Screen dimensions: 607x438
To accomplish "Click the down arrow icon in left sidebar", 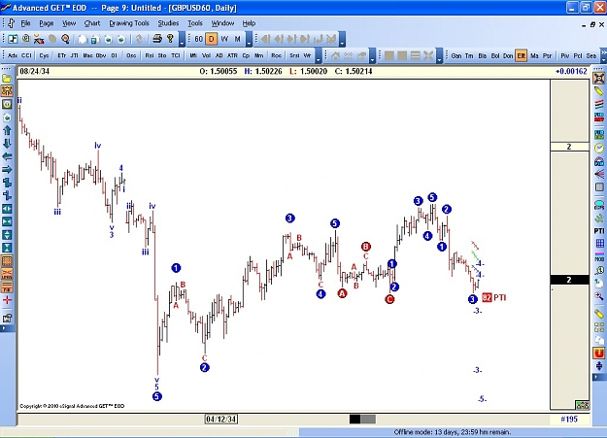I will (x=7, y=144).
